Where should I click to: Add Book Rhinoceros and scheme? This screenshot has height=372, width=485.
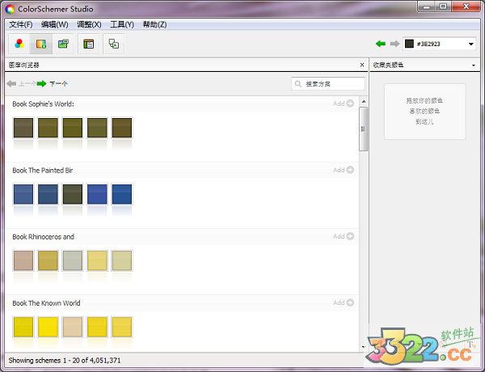pos(344,236)
